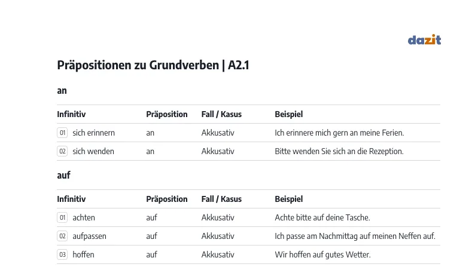Click the Beispiel header in the auf table

(289, 199)
